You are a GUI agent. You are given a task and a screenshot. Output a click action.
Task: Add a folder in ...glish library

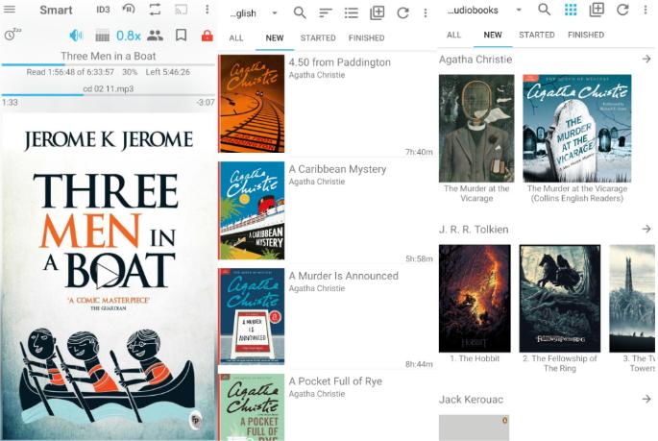(378, 12)
